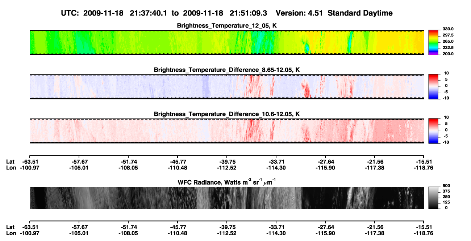The height and width of the screenshot is (241, 471).
Task: Click the 125 label on grayscale colorbar
Action: (x=446, y=202)
